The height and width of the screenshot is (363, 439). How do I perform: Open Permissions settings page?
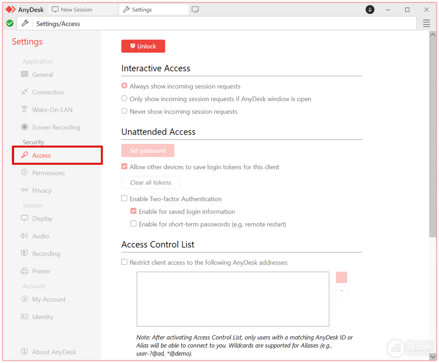tap(48, 173)
